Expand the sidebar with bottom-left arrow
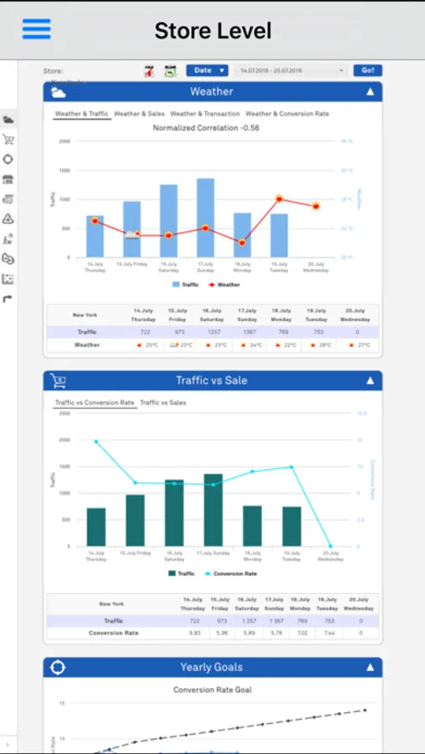The width and height of the screenshot is (425, 754). click(8, 744)
